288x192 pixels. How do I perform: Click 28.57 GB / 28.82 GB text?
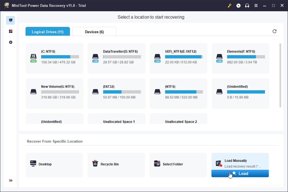coord(118,62)
